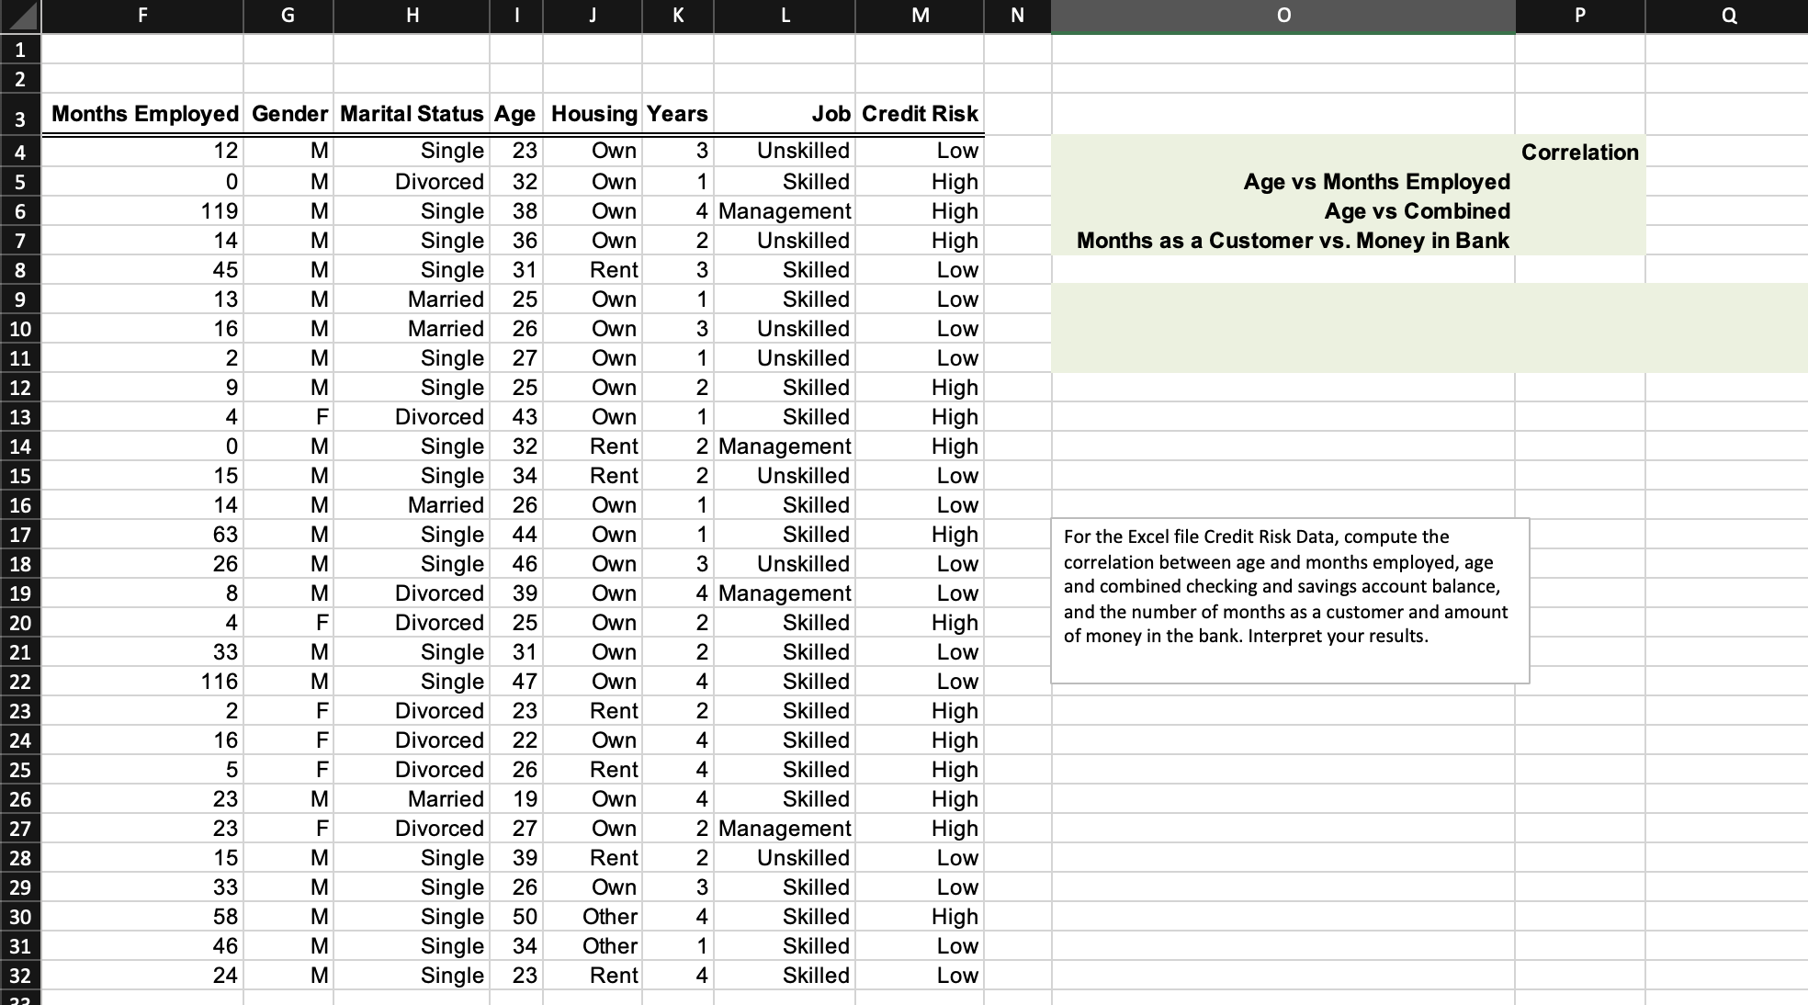
Task: Click column P header
Action: [x=1579, y=16]
